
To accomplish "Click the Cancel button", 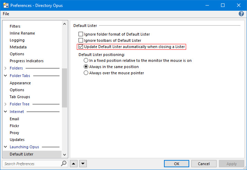I will tap(204, 164).
